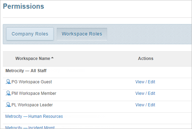Open the Company Roles tab
The image size is (192, 129).
pos(30,34)
